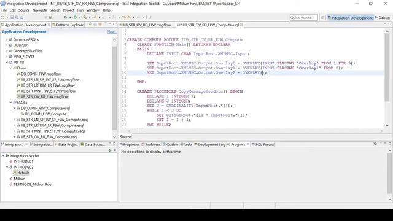Switch to the Debug perspective
The width and height of the screenshot is (393, 221).
point(382,18)
